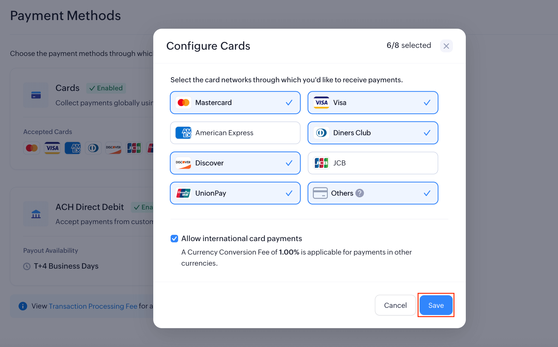Screen dimensions: 558x347
Task: Enable the American Express card network
Action: [235, 133]
